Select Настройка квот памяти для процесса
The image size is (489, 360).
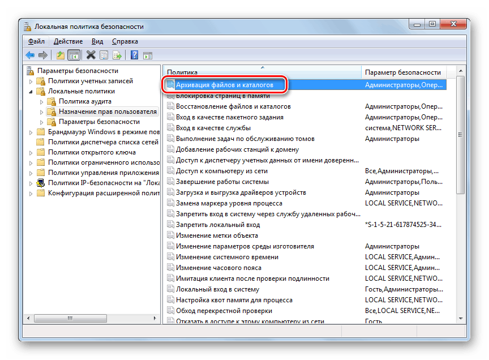coord(234,300)
